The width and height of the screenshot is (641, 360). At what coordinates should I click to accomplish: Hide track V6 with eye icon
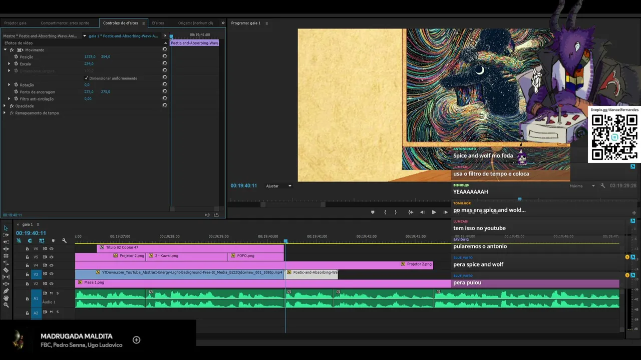(52, 248)
